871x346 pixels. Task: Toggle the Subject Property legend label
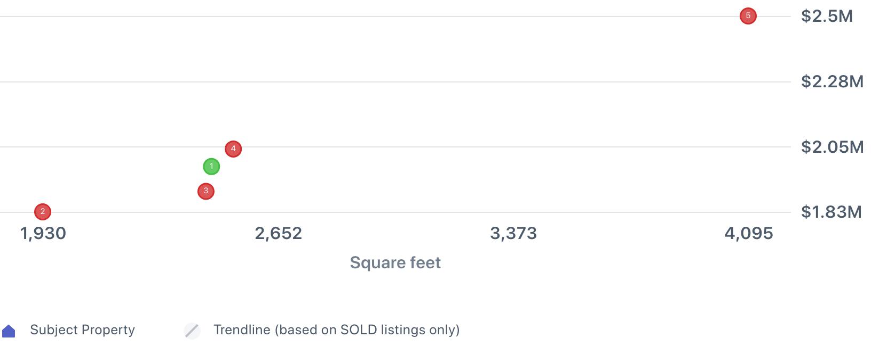pyautogui.click(x=82, y=330)
